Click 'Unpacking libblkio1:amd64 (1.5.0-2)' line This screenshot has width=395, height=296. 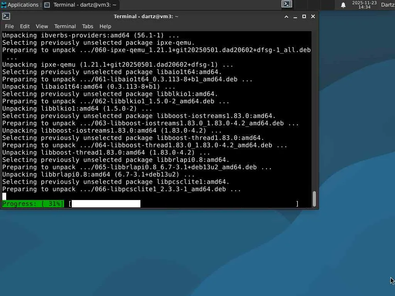coord(77,108)
